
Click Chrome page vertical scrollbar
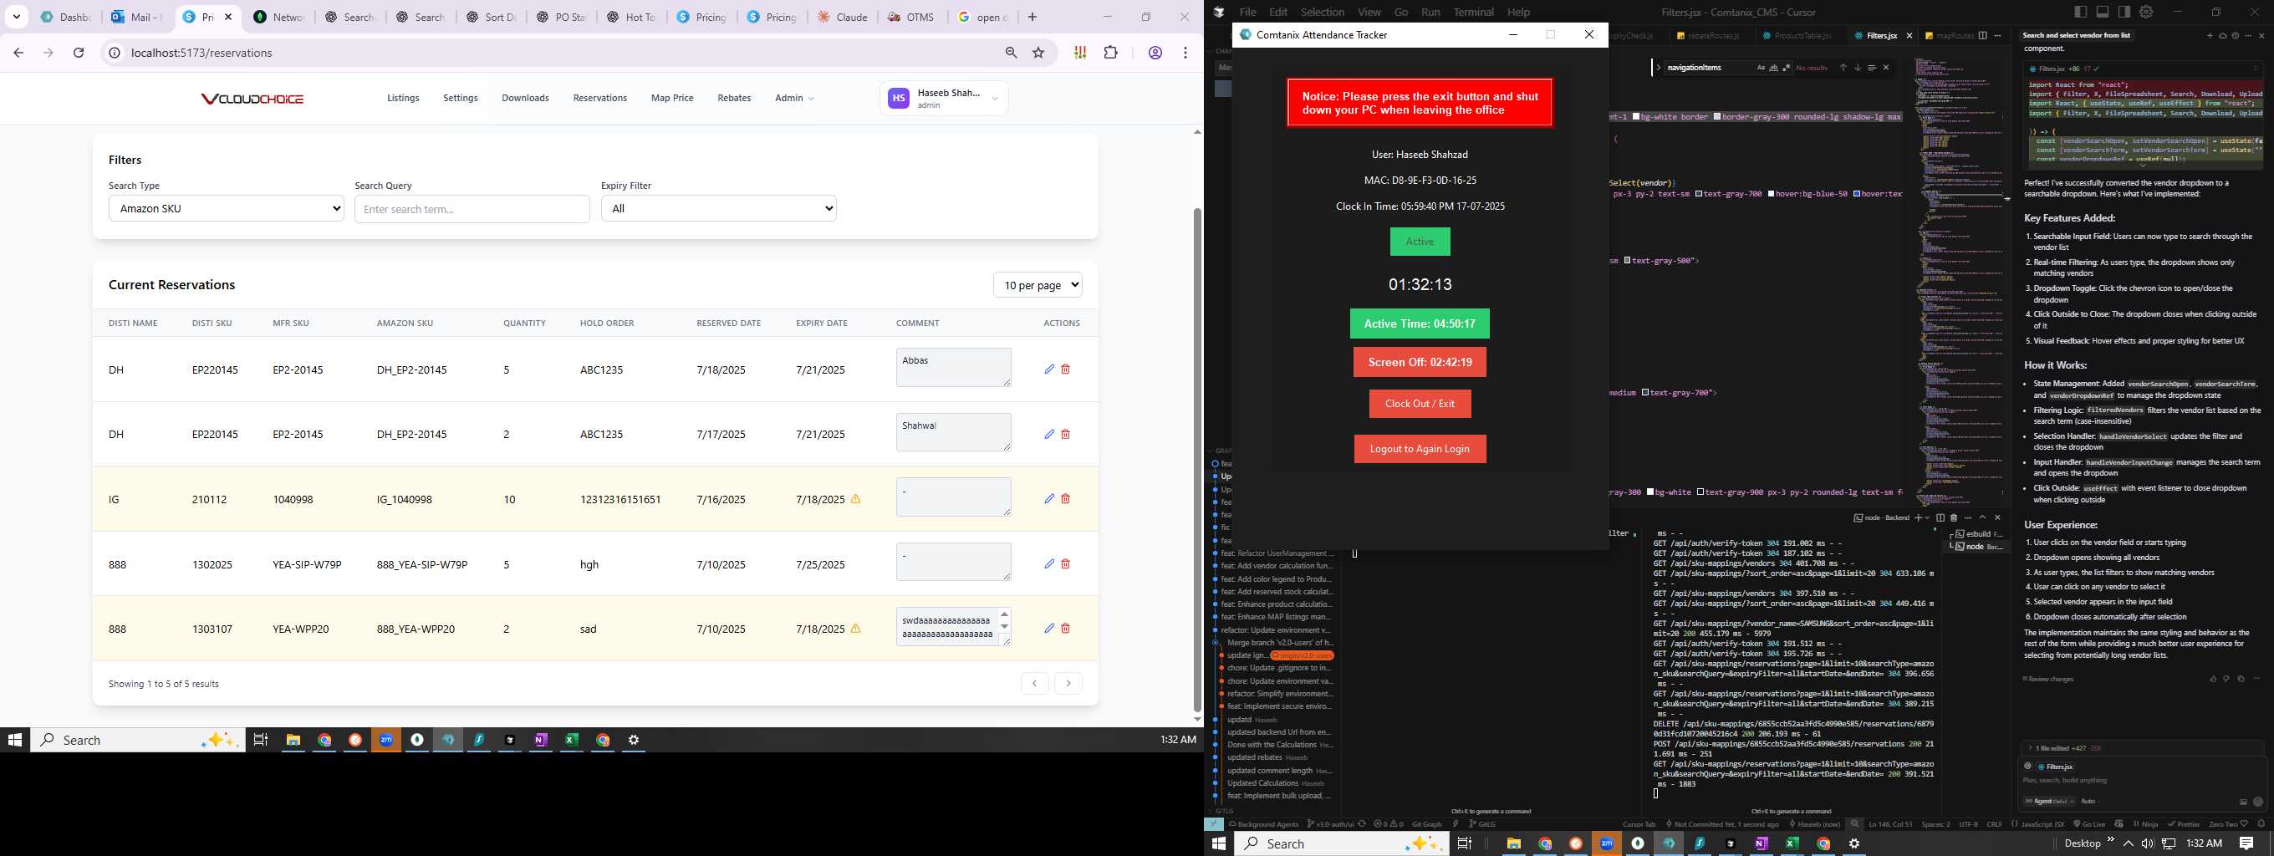[1197, 459]
